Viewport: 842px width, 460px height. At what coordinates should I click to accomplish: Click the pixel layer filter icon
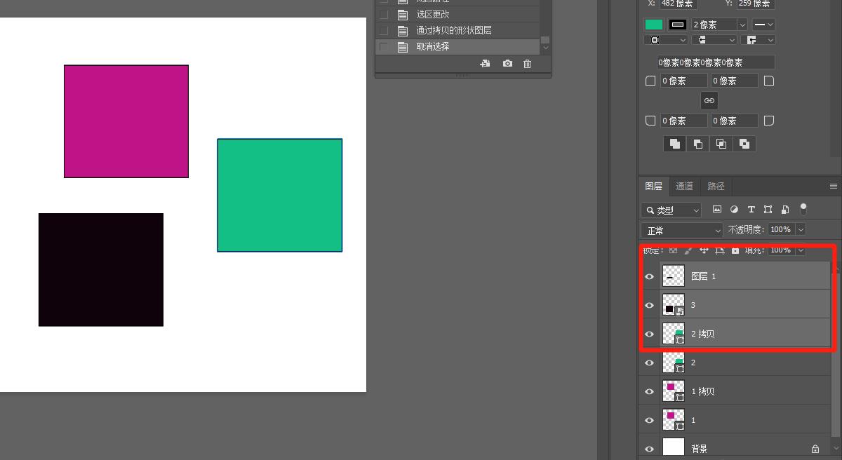[x=716, y=209]
